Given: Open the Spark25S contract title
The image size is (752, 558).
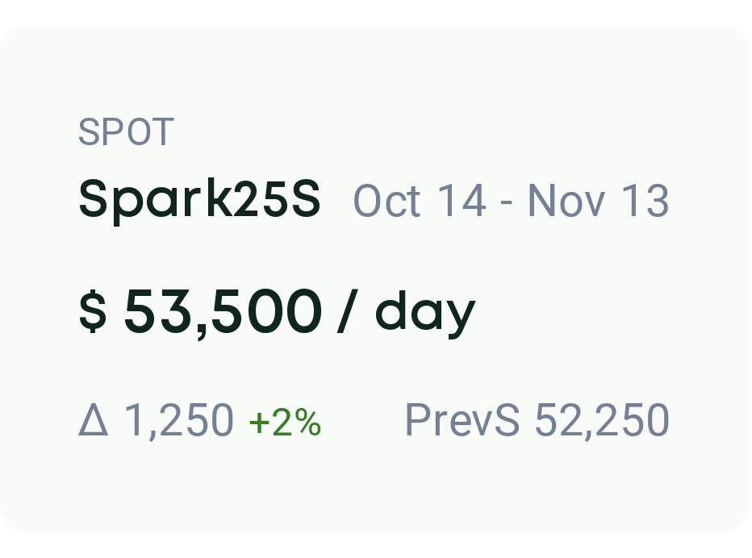Looking at the screenshot, I should click(199, 199).
